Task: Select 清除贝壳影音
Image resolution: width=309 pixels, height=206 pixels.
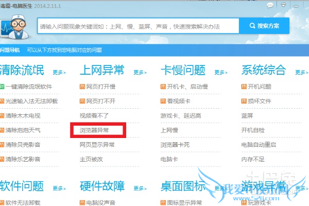Action: click(23, 145)
